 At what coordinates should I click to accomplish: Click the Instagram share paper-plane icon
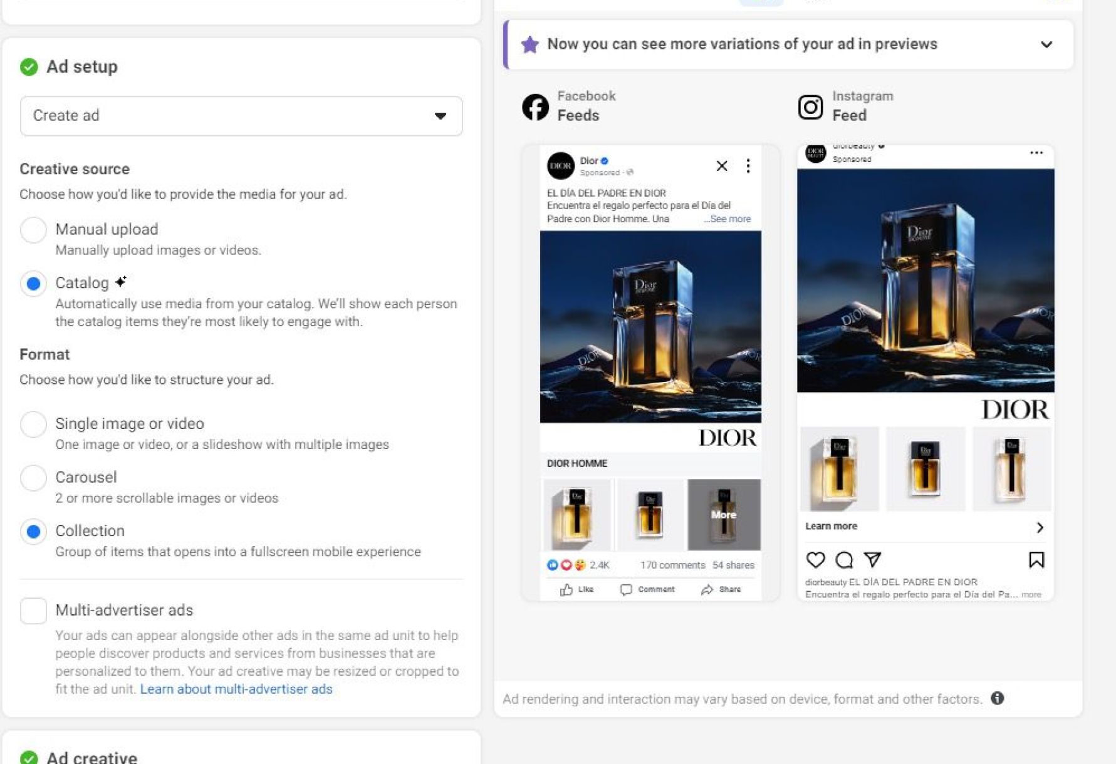coord(872,559)
